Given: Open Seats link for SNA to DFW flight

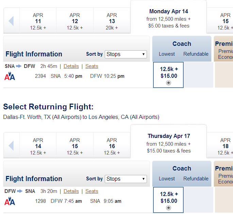Looking at the screenshot, I should coord(92,66).
